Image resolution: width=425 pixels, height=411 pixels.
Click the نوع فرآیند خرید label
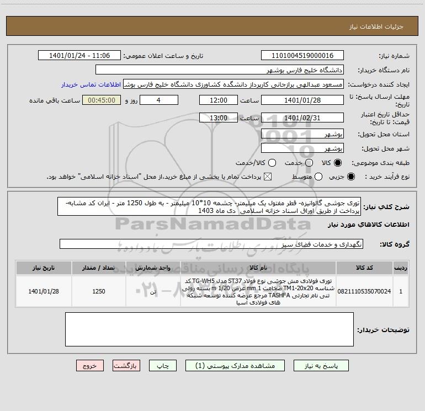click(387, 177)
